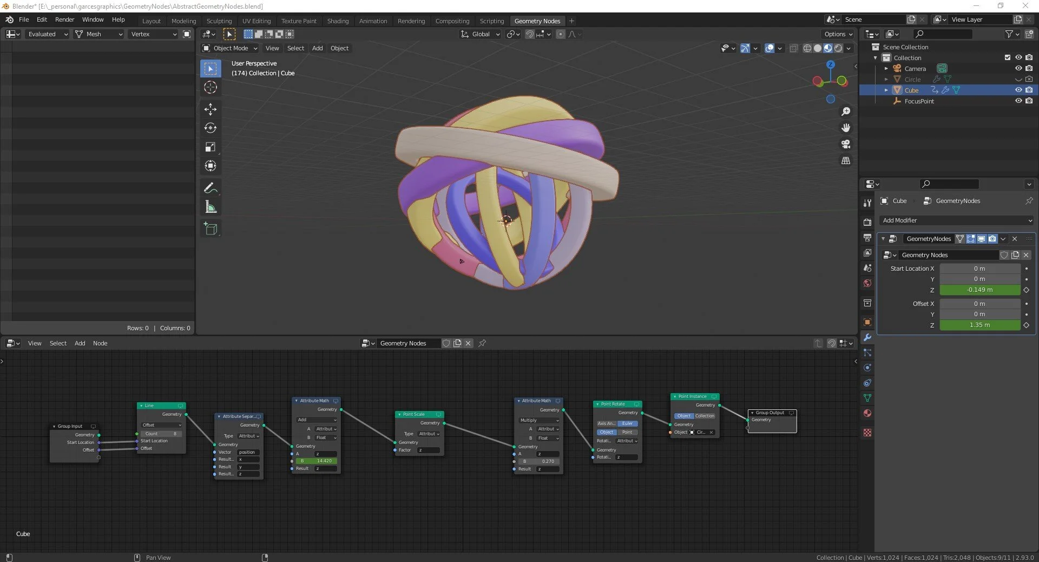Activate the Rotate tool
Image resolution: width=1039 pixels, height=562 pixels.
(x=211, y=128)
